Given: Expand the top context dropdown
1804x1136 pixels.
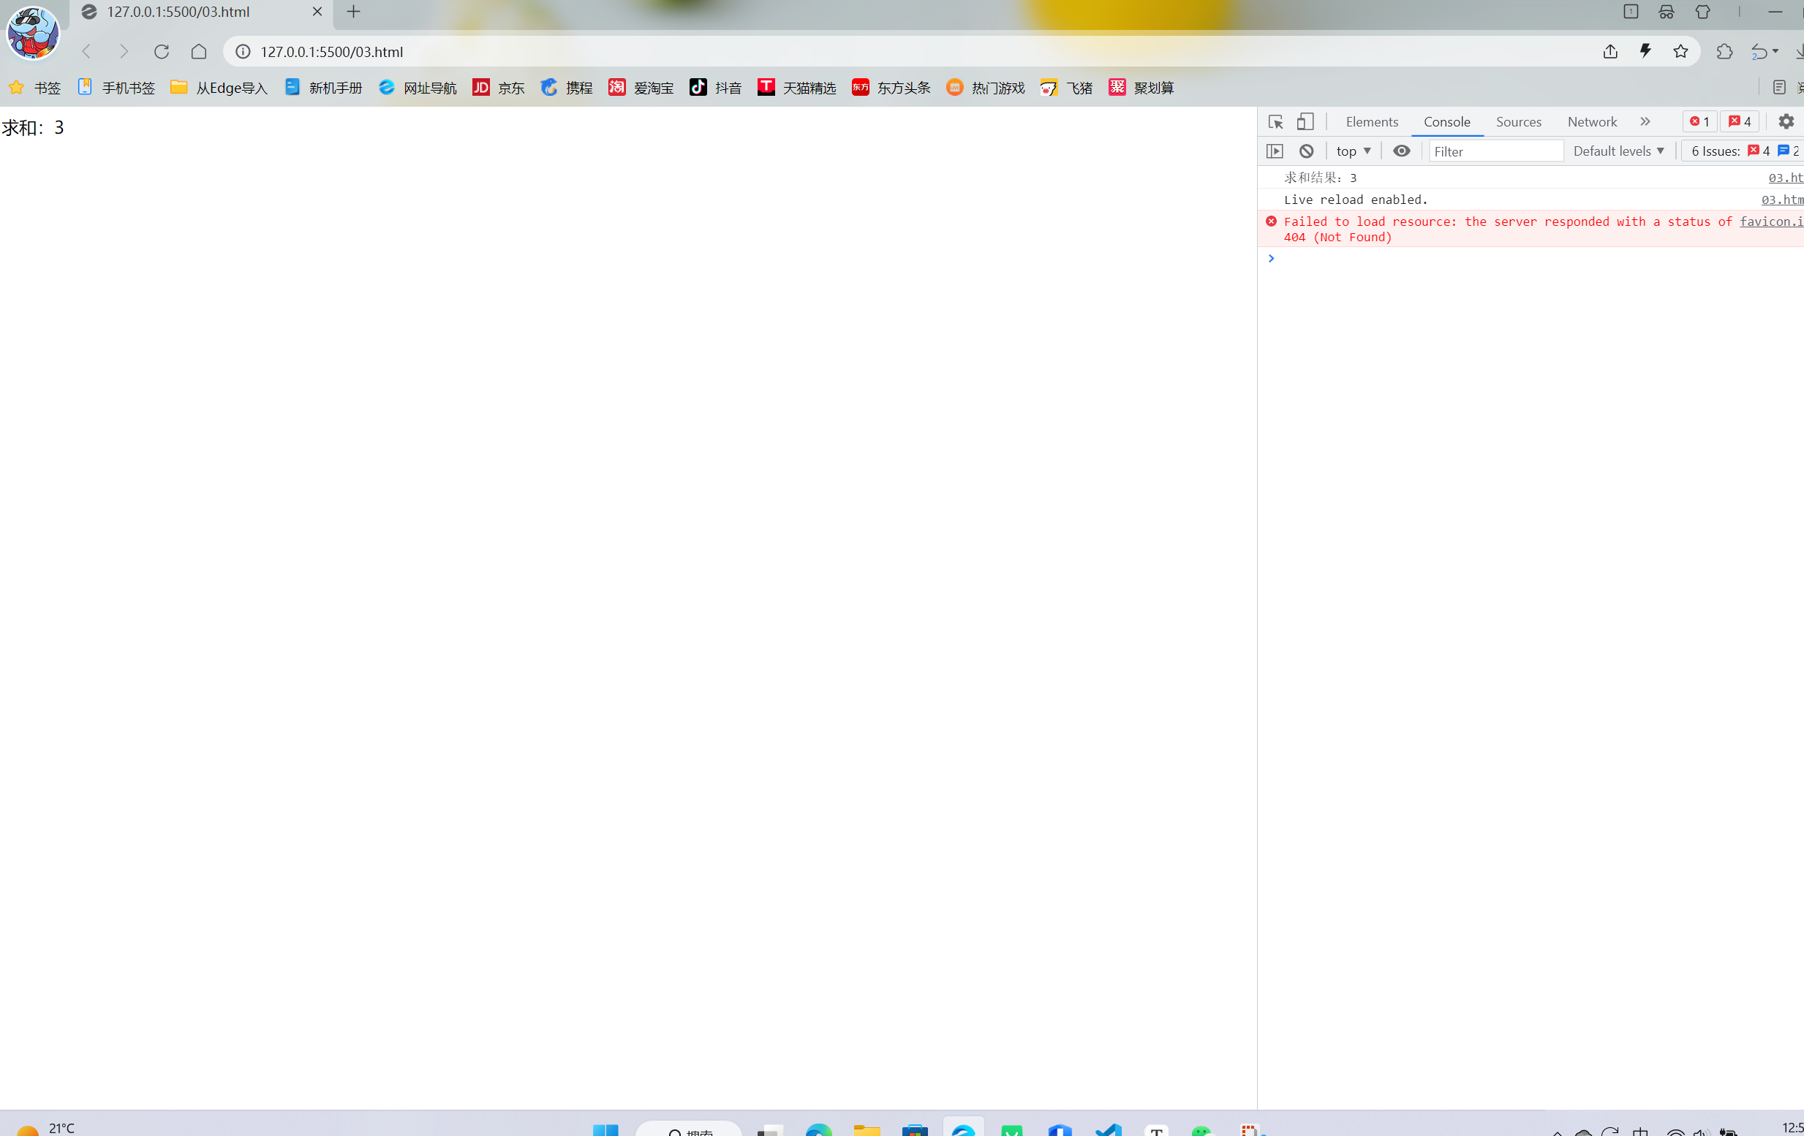Looking at the screenshot, I should click(x=1353, y=151).
